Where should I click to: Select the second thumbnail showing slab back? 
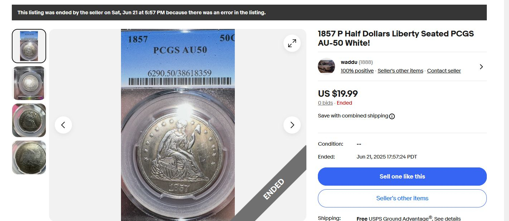[x=29, y=83]
